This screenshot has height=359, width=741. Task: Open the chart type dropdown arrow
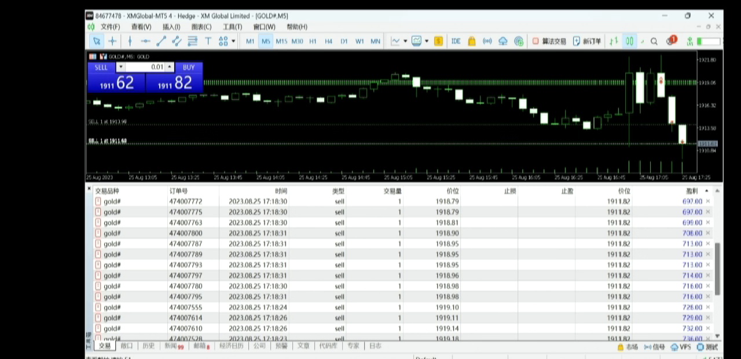[405, 41]
